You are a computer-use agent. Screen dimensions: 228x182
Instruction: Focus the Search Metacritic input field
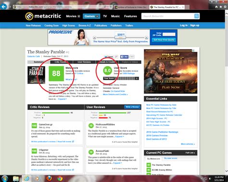pos(168,16)
